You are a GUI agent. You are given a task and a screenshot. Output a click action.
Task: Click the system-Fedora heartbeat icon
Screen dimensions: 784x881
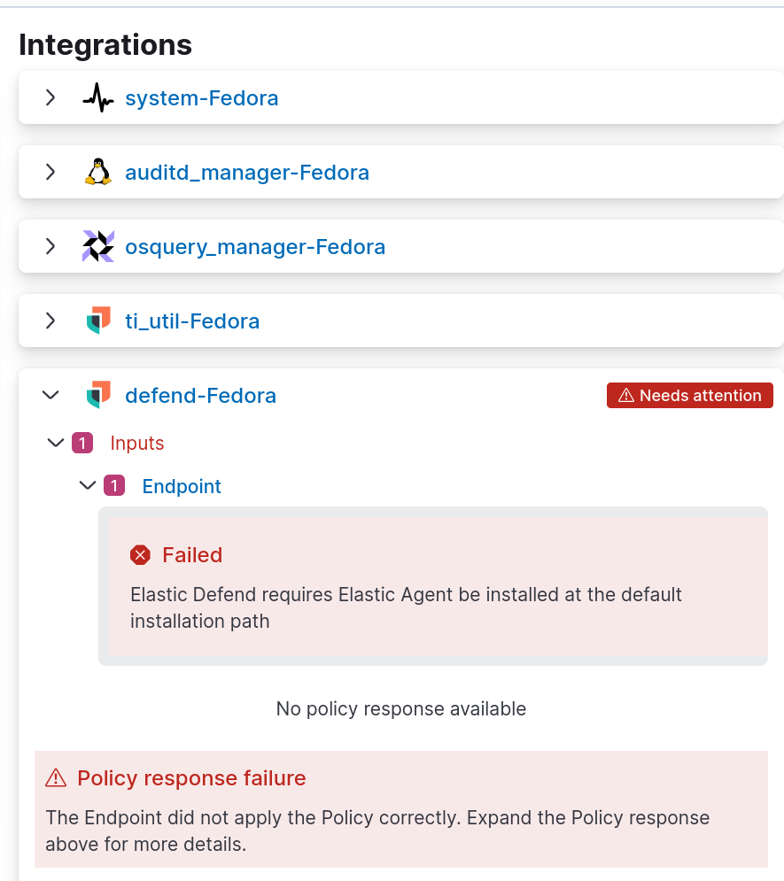pyautogui.click(x=98, y=98)
